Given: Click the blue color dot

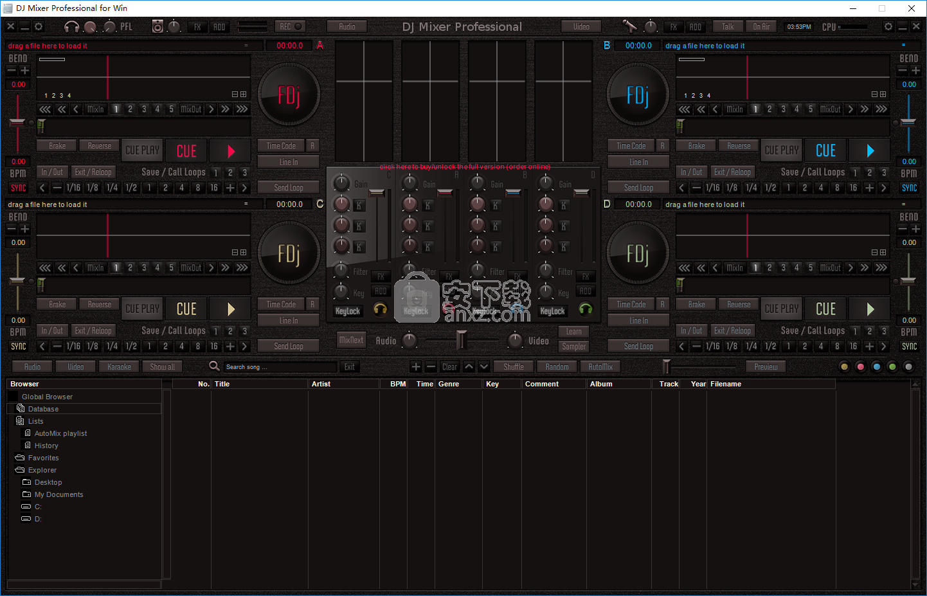Looking at the screenshot, I should click(876, 366).
